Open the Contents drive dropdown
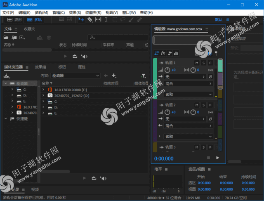The width and height of the screenshot is (264, 201). [75, 76]
